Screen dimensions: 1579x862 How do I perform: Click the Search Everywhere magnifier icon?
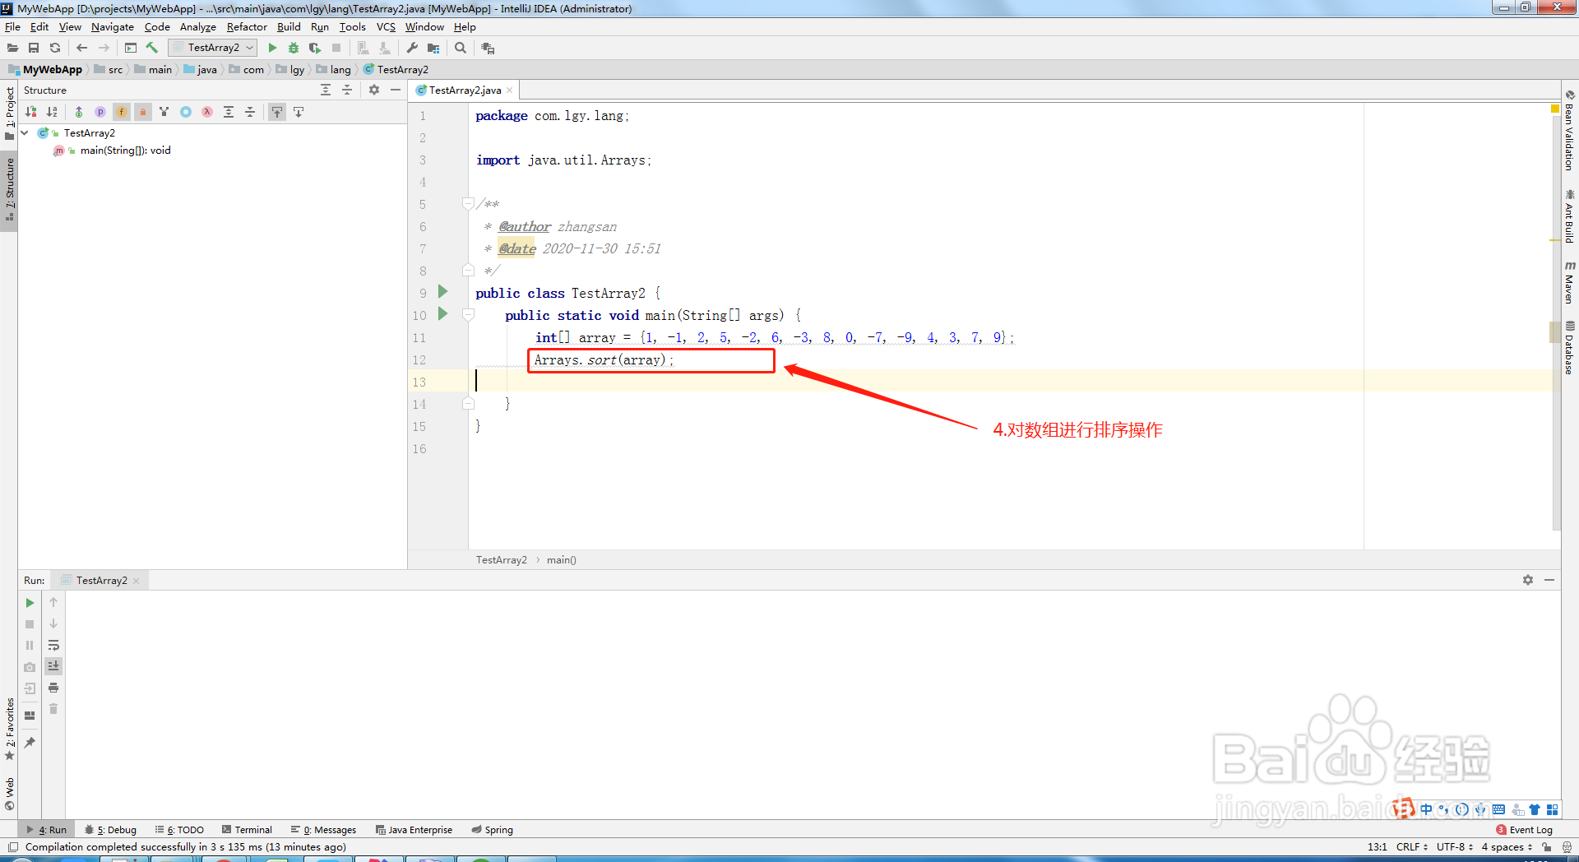pyautogui.click(x=461, y=48)
